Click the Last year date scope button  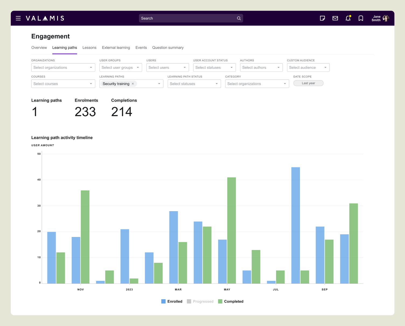(308, 83)
